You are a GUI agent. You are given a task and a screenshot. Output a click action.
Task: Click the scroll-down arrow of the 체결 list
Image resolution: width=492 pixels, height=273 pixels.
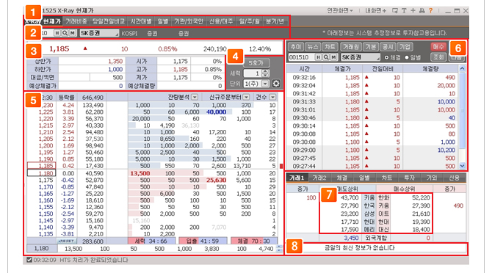(462, 166)
